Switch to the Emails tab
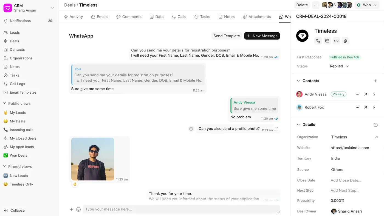Screen dimensions: 384x216 pyautogui.click(x=100, y=17)
